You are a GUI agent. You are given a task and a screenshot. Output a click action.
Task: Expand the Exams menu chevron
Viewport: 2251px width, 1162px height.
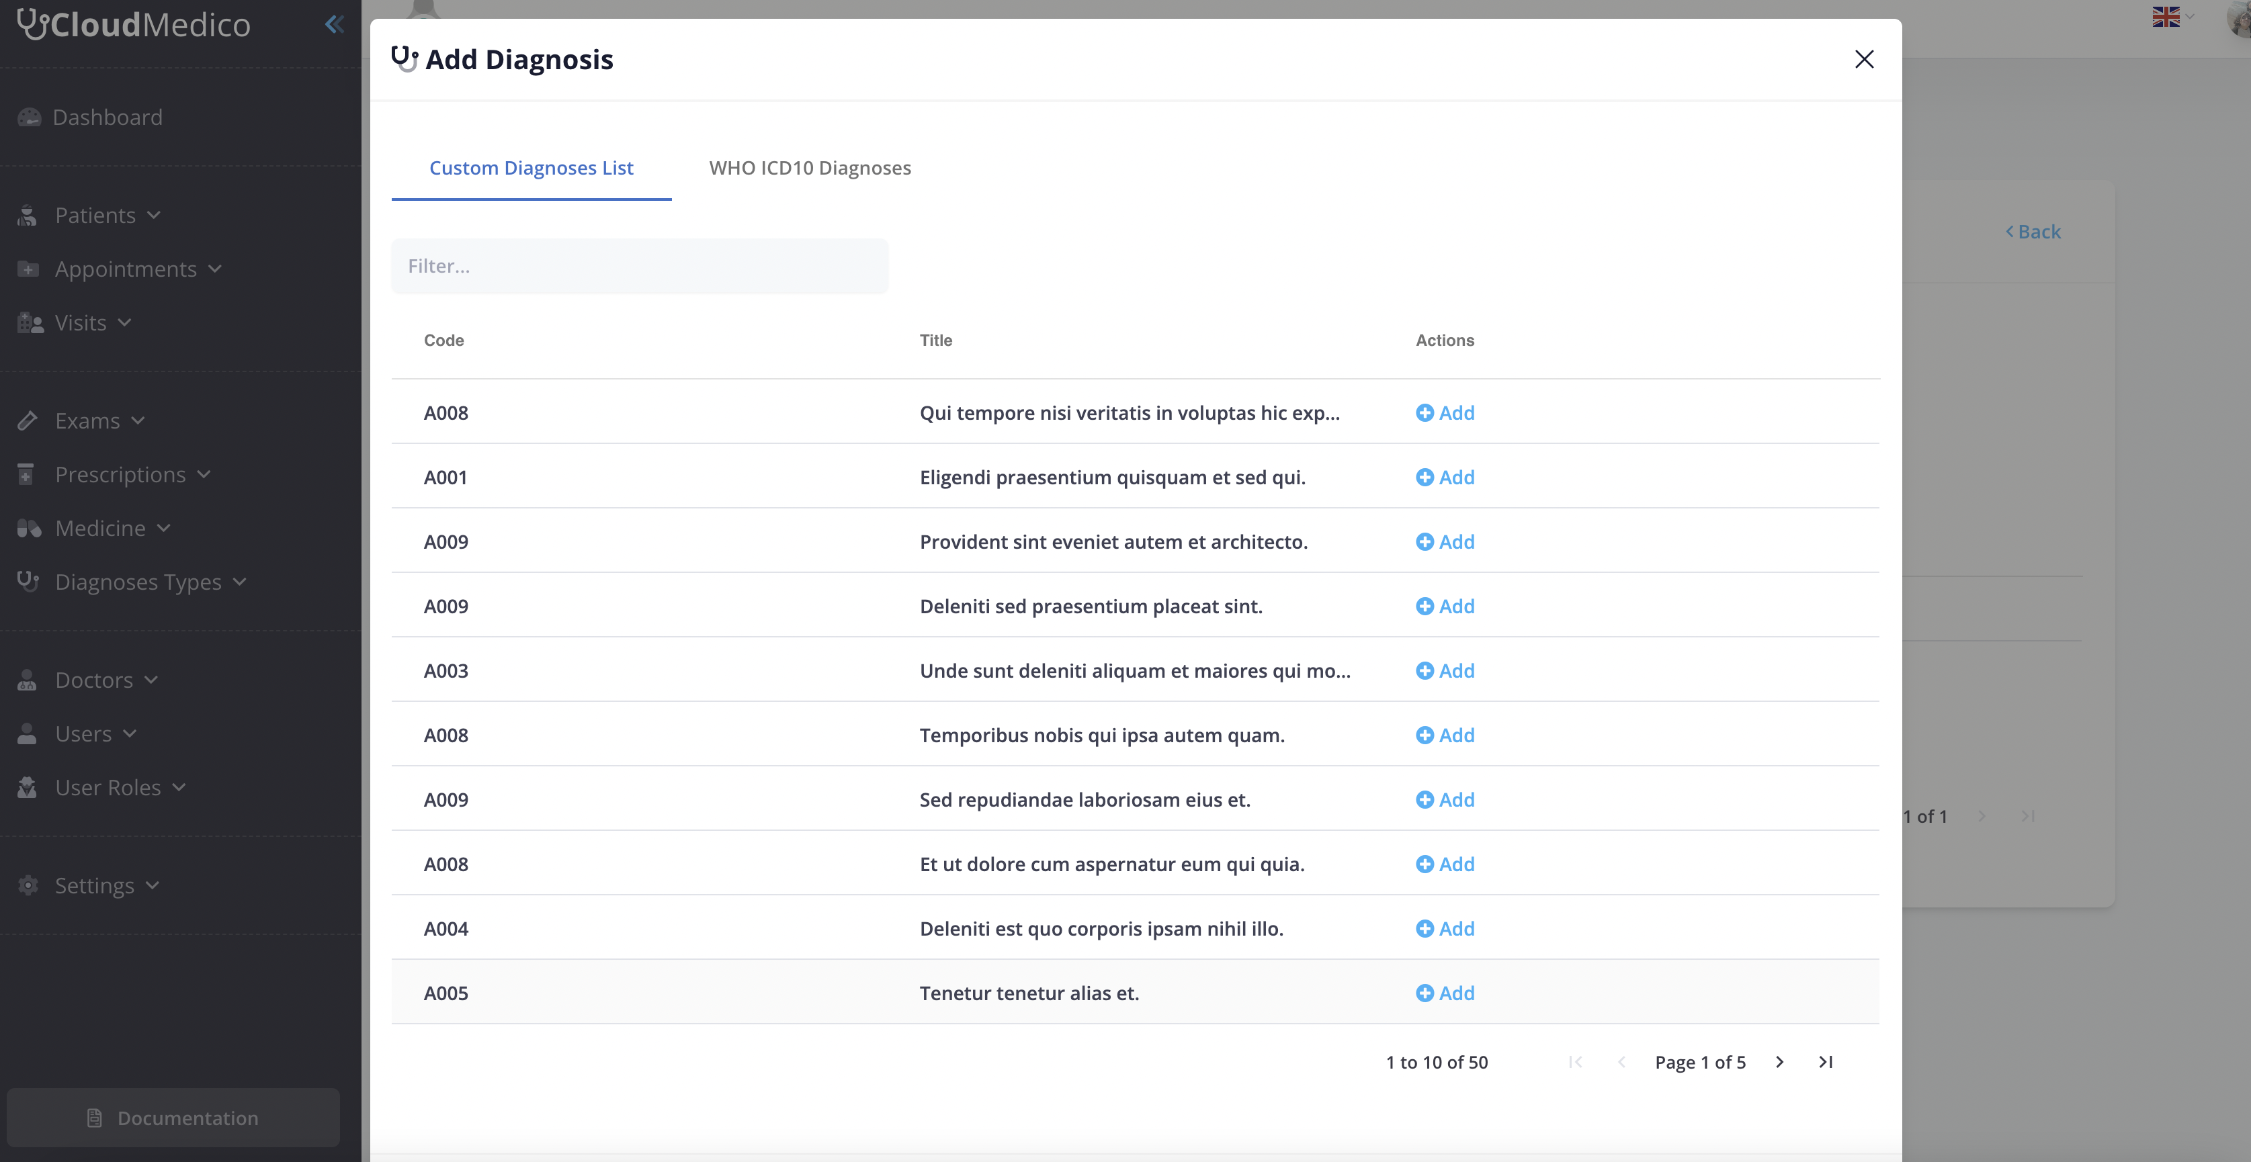(x=138, y=420)
